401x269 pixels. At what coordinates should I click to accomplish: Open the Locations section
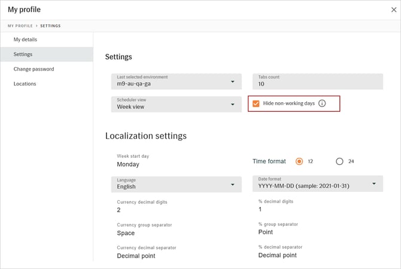(47, 84)
